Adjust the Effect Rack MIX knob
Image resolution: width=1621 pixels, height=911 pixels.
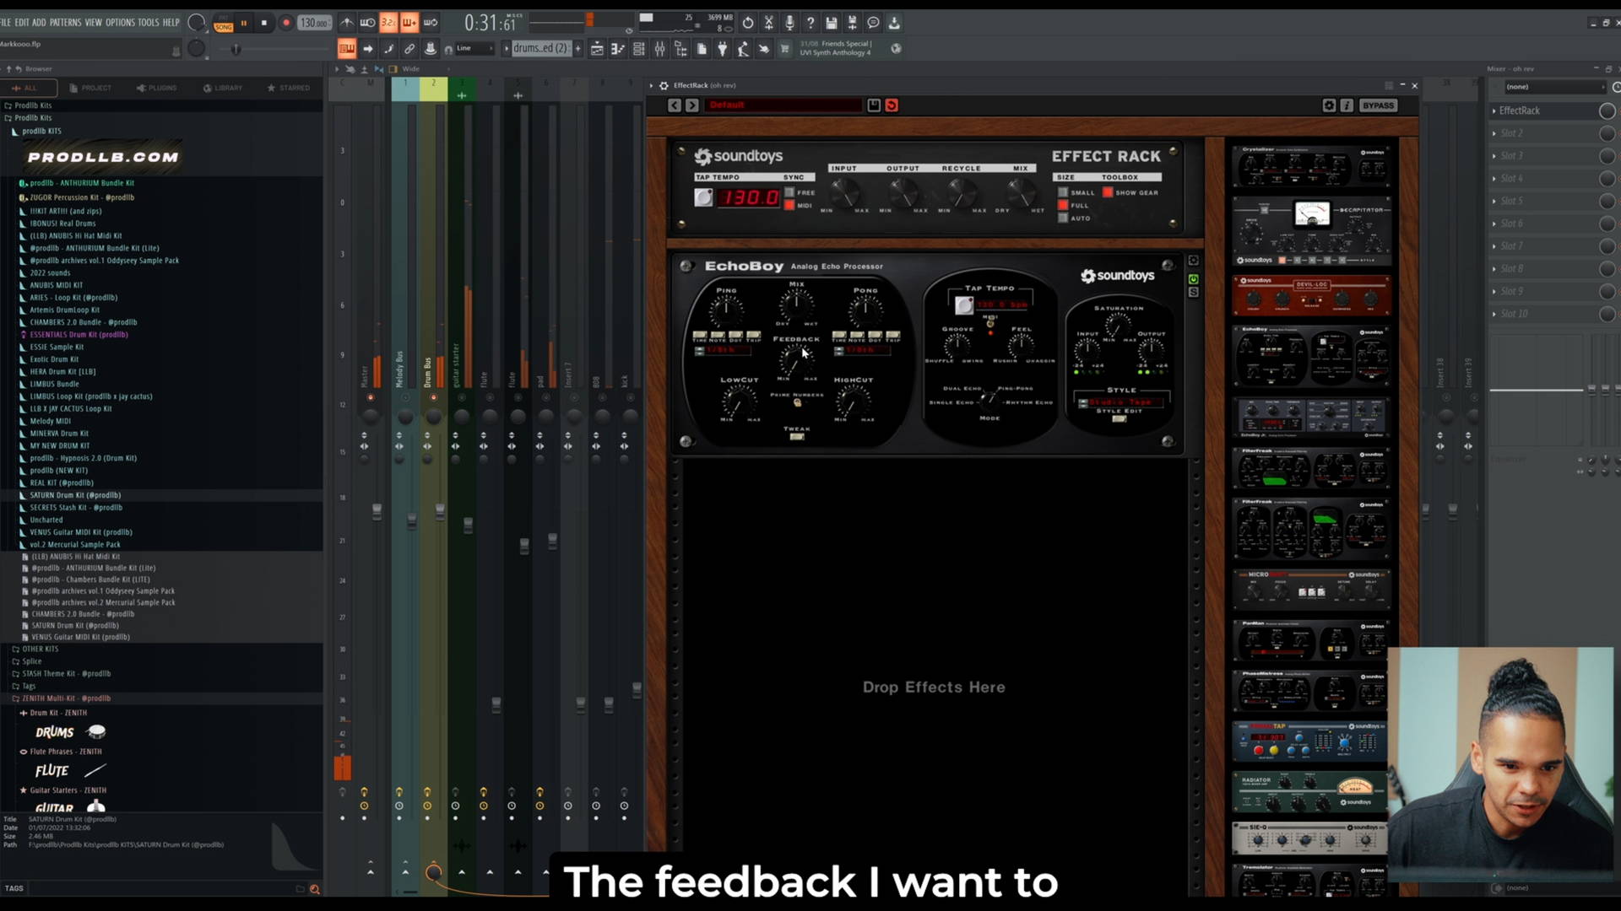pos(1020,193)
